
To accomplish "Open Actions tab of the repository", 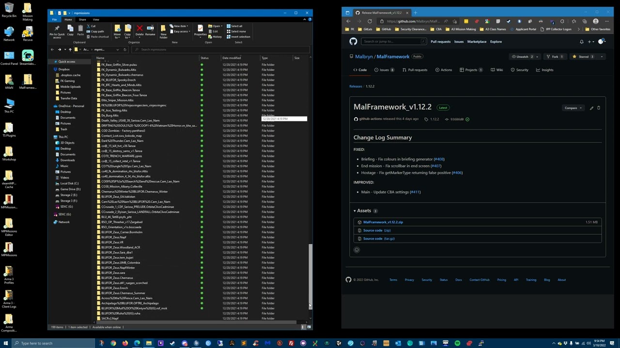I will coord(443,70).
